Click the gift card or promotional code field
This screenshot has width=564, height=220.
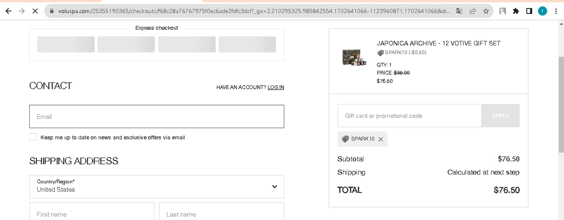click(x=409, y=116)
